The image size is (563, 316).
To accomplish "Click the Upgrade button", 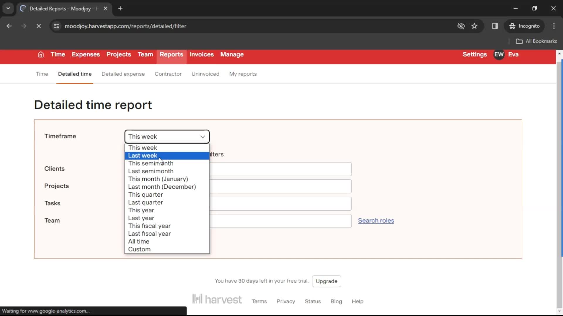I will (x=326, y=281).
